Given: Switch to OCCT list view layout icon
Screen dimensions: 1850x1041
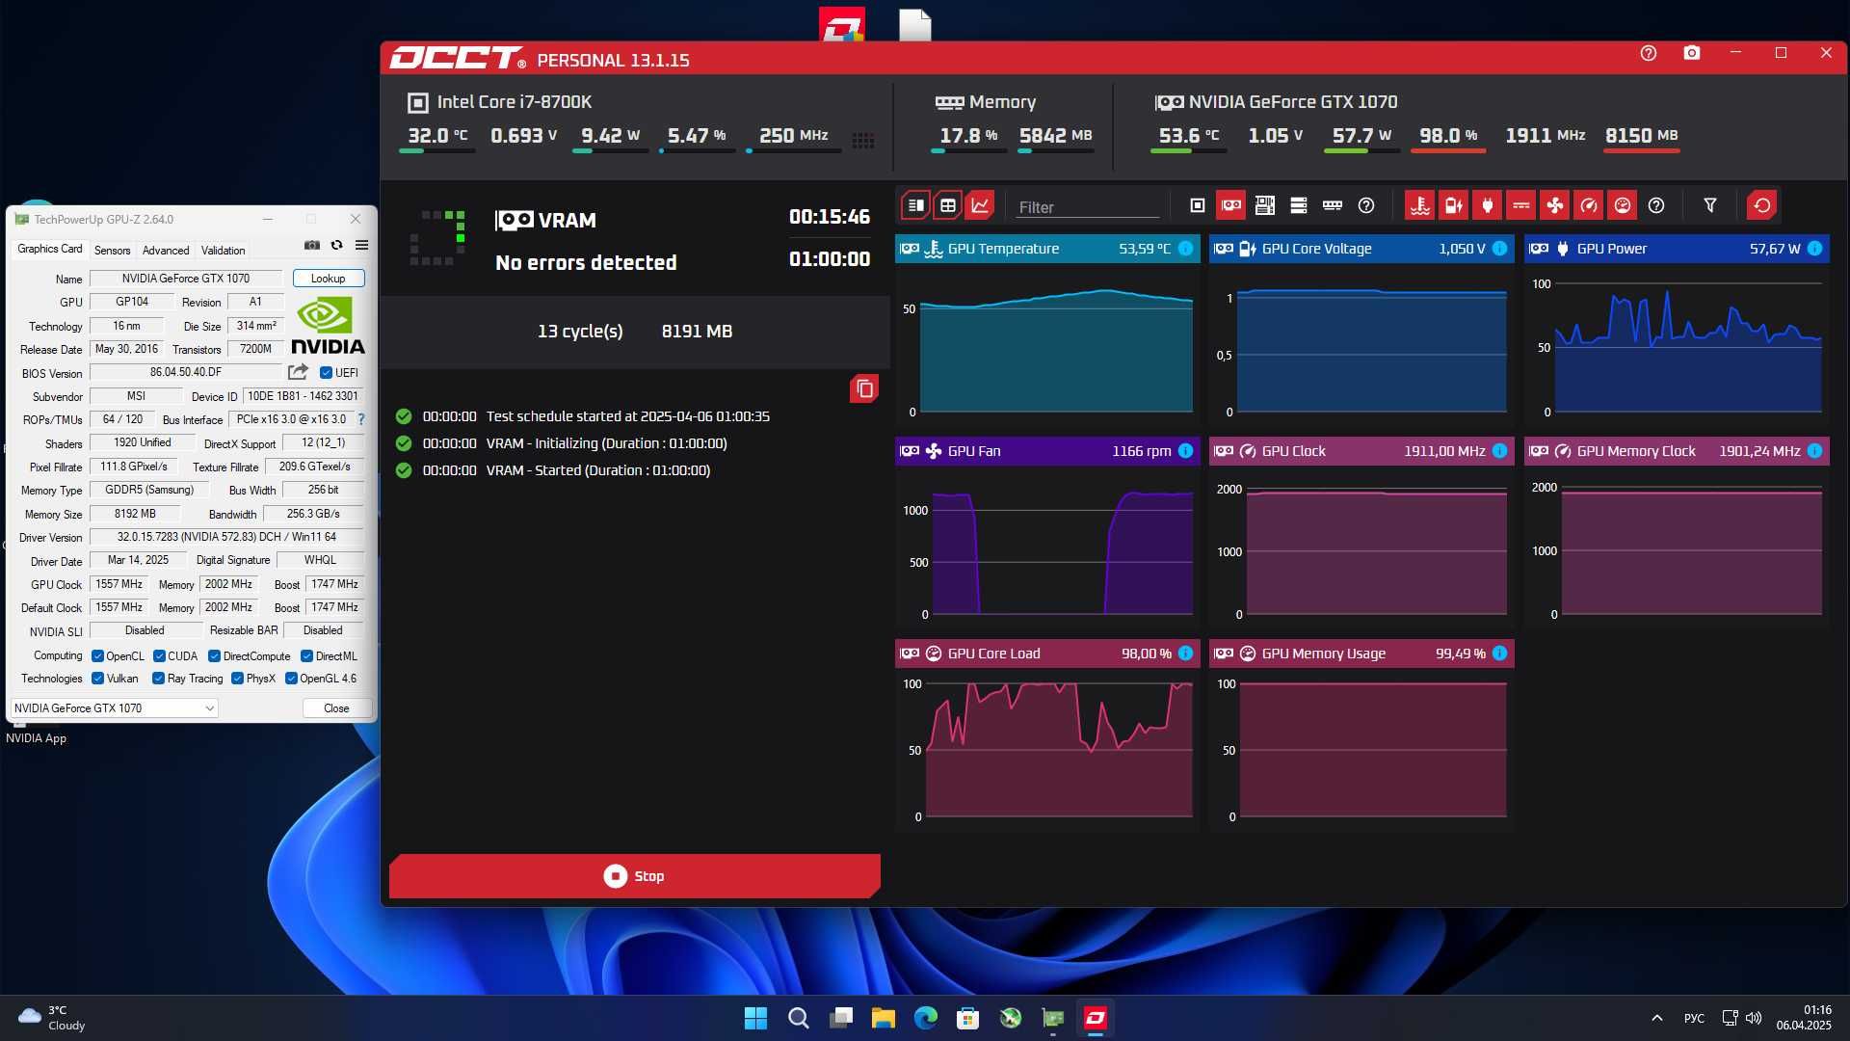Looking at the screenshot, I should (x=915, y=205).
